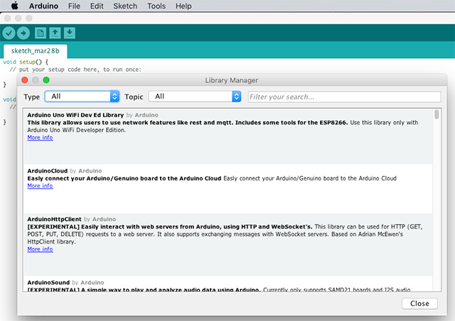The width and height of the screenshot is (455, 321).
Task: Click the Library Manager title bar text
Action: (232, 80)
